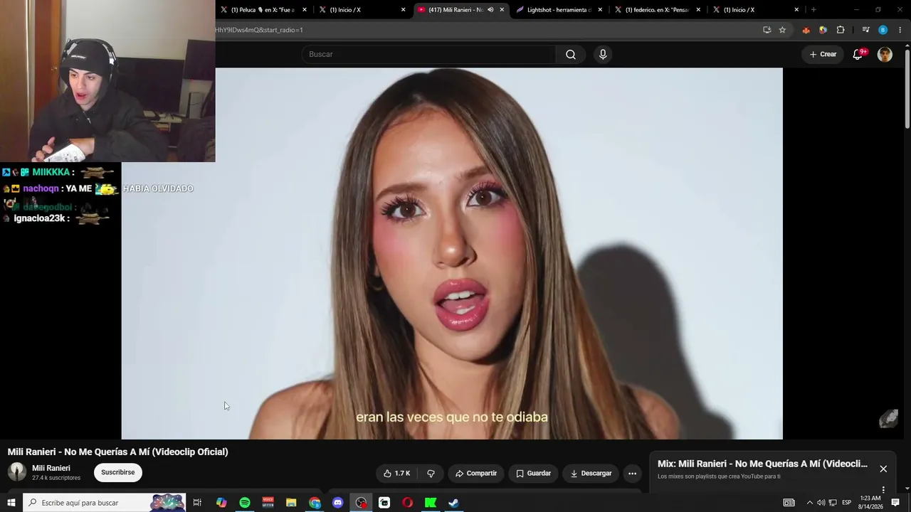
Task: Open Chrome media controls icon
Action: tap(865, 30)
